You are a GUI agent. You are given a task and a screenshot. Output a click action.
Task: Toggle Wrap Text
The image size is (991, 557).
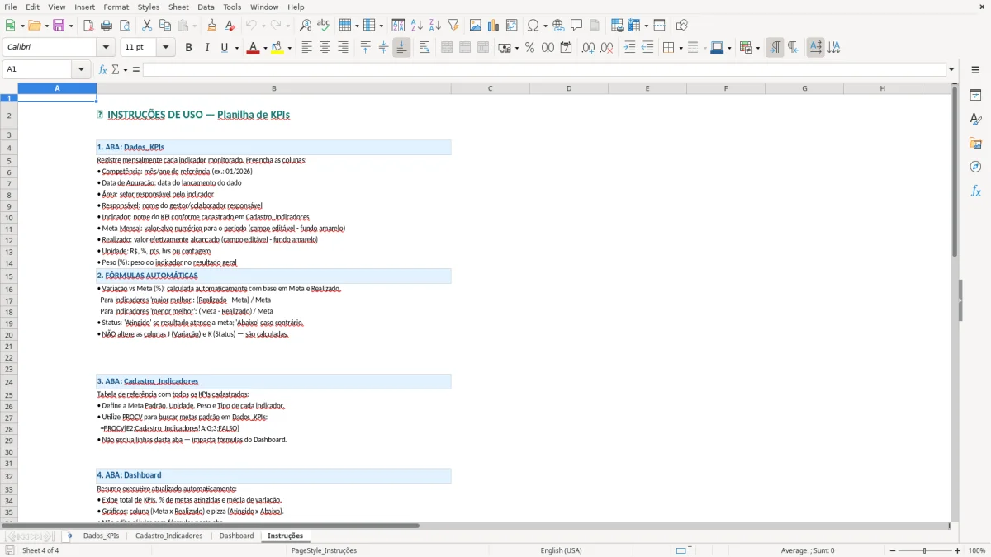click(424, 48)
